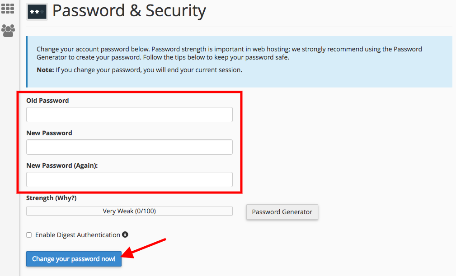
Task: Open the Password Generator
Action: pyautogui.click(x=282, y=212)
